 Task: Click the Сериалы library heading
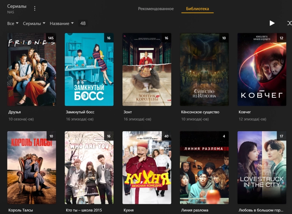[x=17, y=6]
